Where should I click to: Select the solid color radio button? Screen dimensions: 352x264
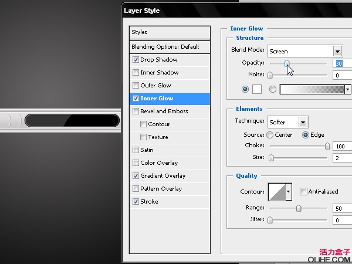tap(245, 89)
